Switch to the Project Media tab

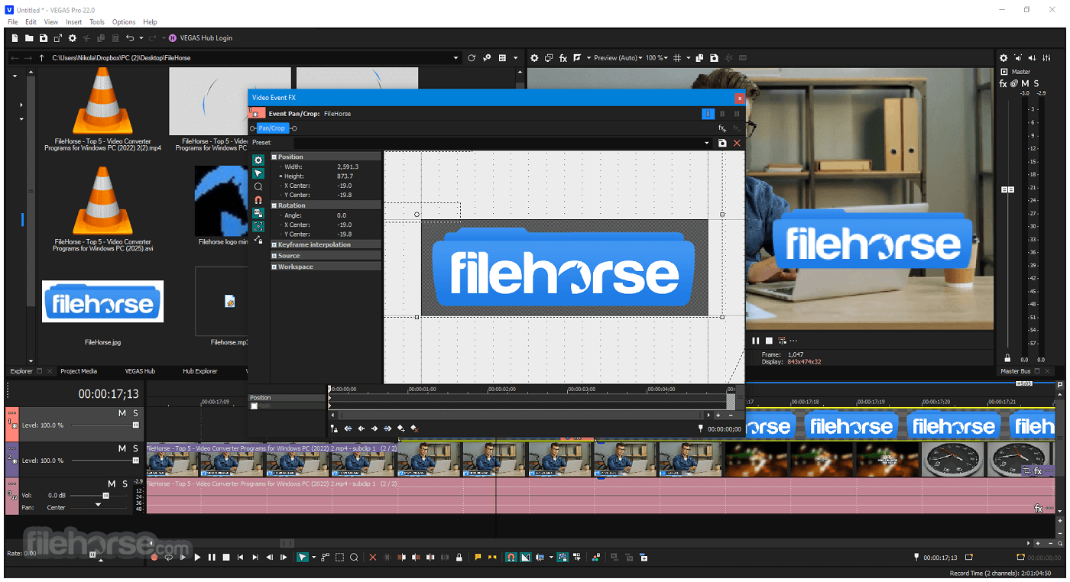79,371
